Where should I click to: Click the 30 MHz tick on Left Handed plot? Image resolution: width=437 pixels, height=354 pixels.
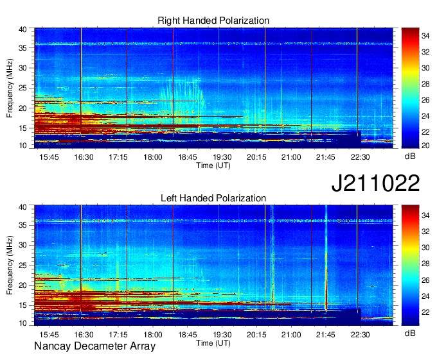pyautogui.click(x=23, y=245)
